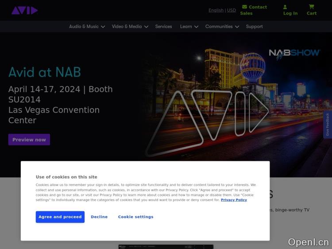Click the Log In user icon
The height and width of the screenshot is (249, 332).
tap(285, 7)
